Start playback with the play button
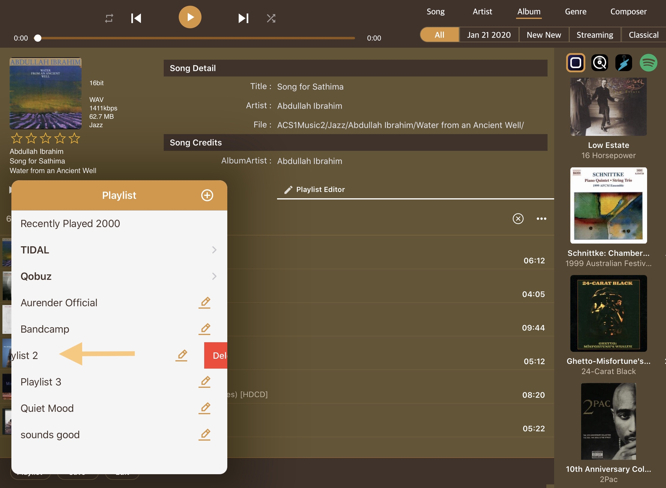The height and width of the screenshot is (488, 666). pyautogui.click(x=190, y=17)
